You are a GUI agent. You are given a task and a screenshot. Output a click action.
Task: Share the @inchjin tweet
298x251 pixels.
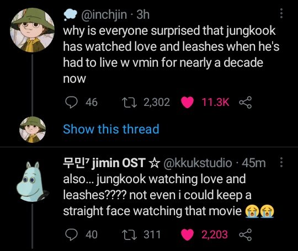(246, 103)
